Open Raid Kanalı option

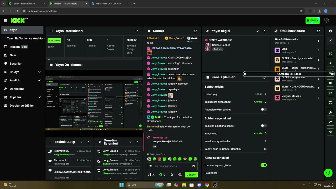[x=211, y=173]
